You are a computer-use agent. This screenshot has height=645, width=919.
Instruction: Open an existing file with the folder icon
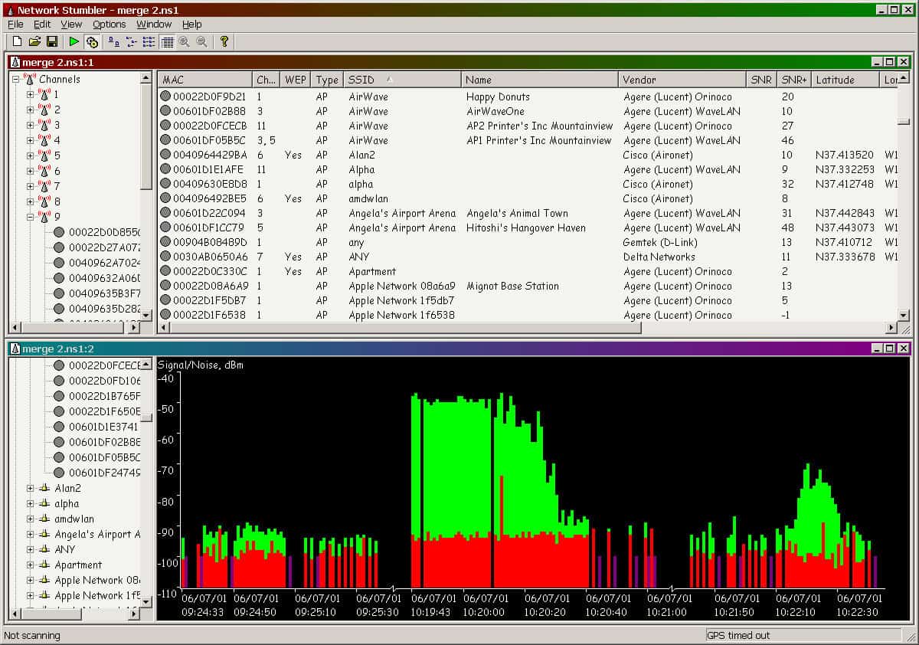(x=34, y=42)
